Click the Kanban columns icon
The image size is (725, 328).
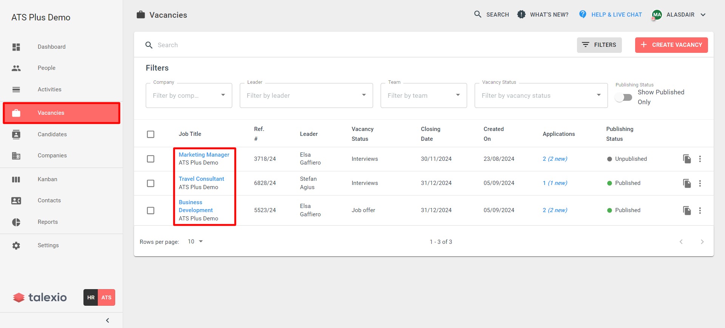coord(16,179)
